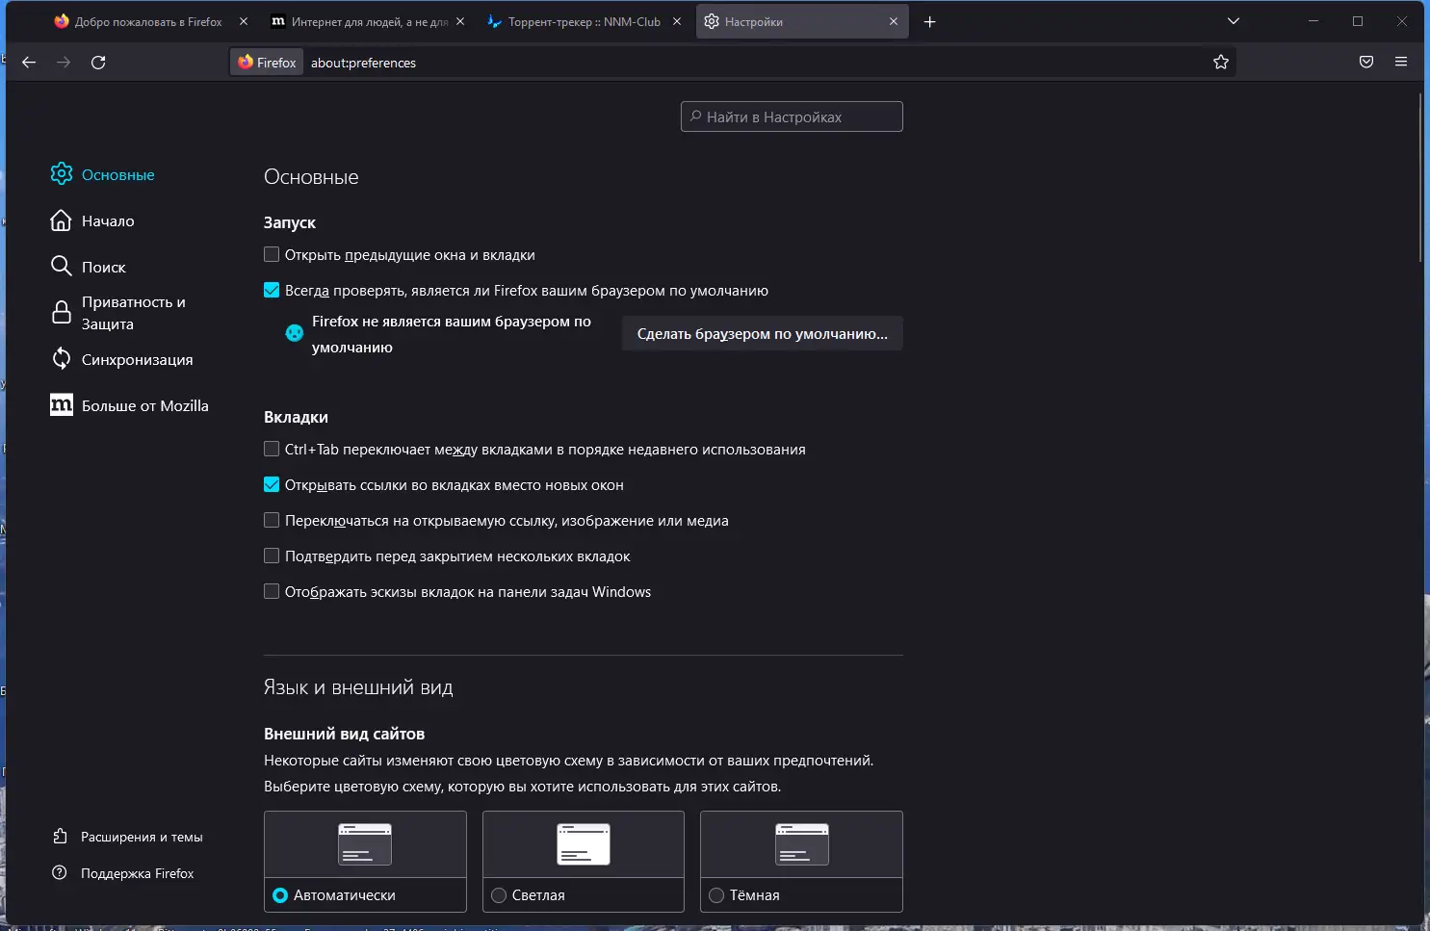Viewport: 1430px width, 931px height.
Task: Uncheck Открывать ссылки во вкладках checkbox
Action: point(272,485)
